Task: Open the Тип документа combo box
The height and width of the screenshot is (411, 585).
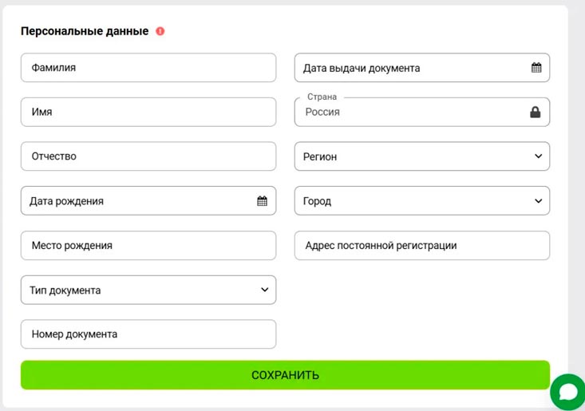Action: click(x=136, y=290)
